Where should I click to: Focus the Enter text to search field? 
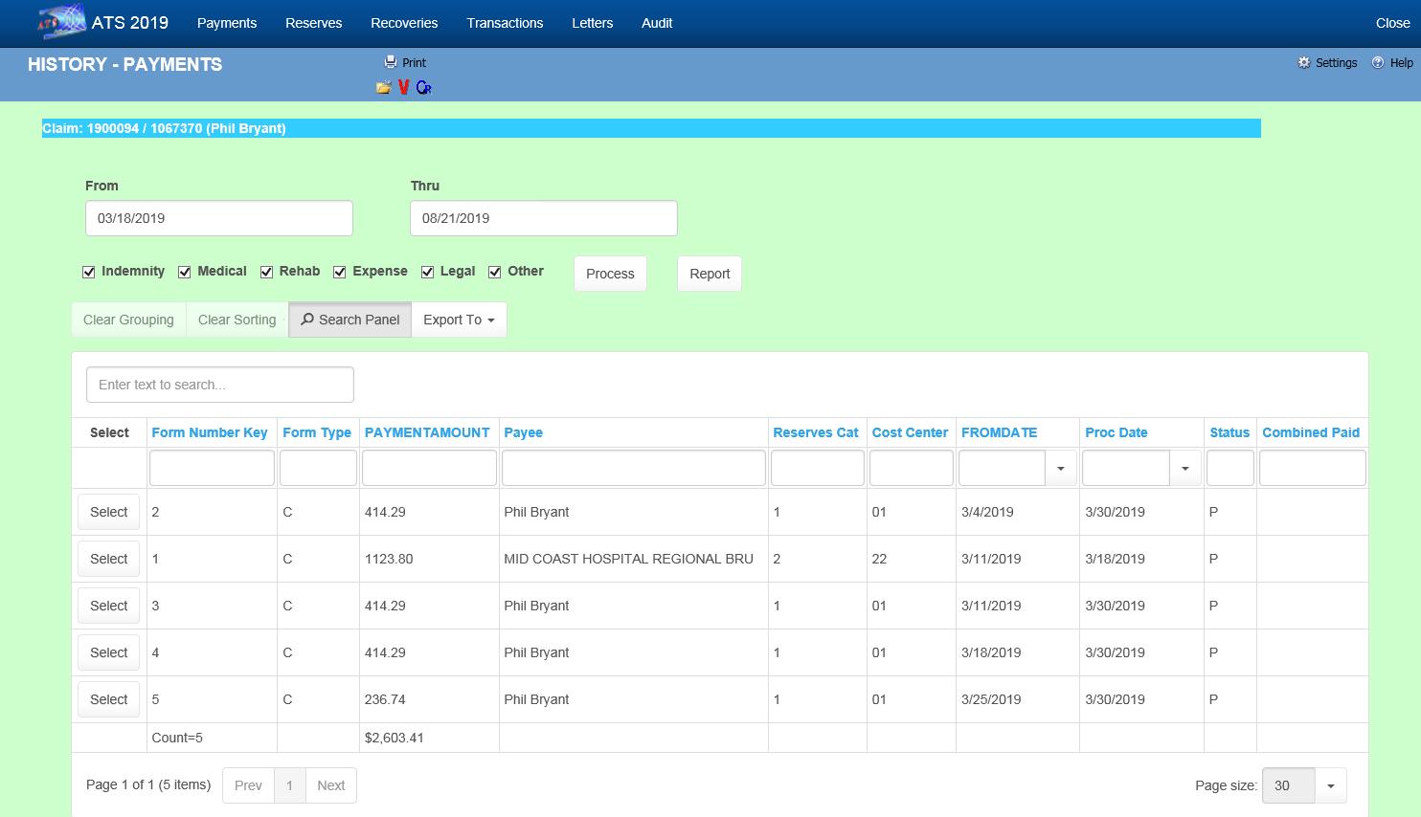point(220,385)
